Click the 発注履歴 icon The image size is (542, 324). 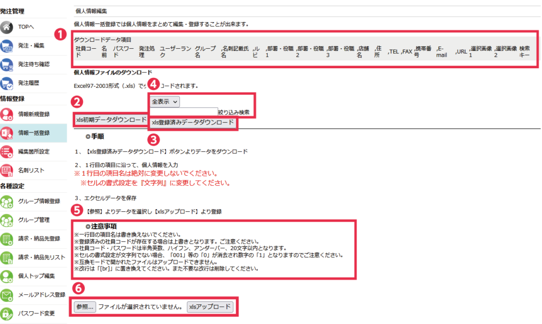click(7, 83)
